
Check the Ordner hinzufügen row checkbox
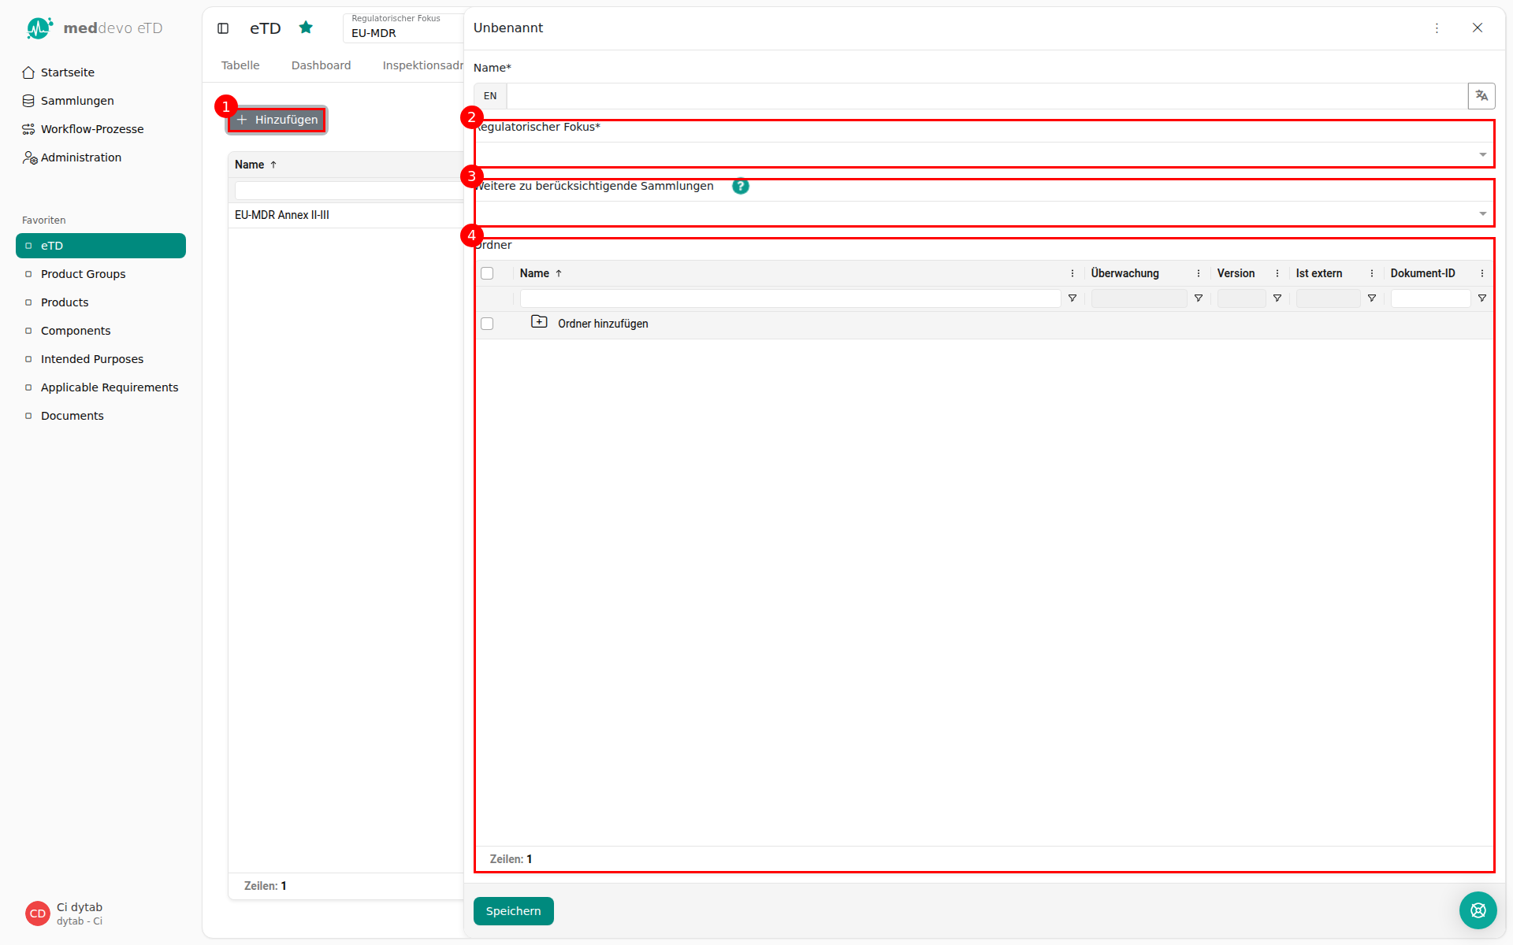coord(487,324)
